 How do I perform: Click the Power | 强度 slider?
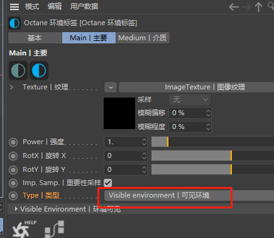tap(212, 142)
